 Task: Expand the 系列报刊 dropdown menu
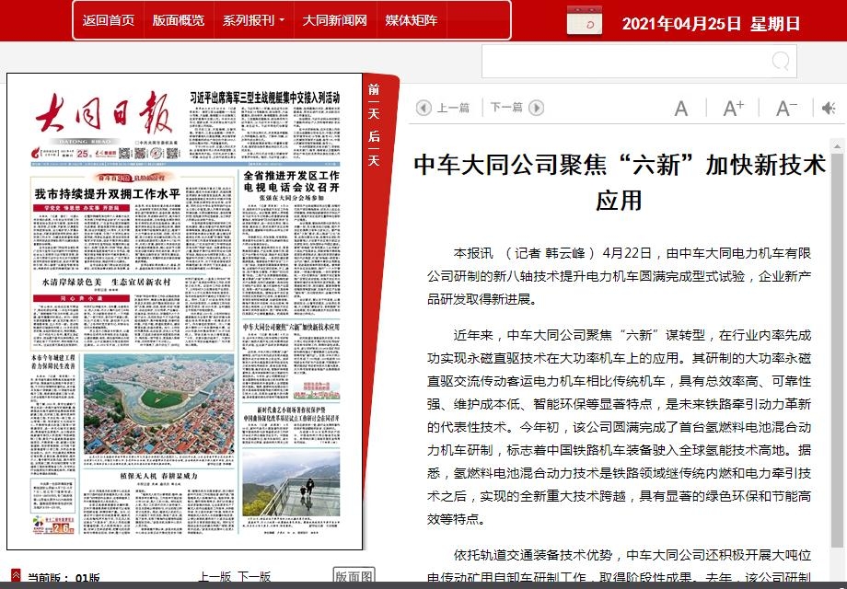point(253,20)
